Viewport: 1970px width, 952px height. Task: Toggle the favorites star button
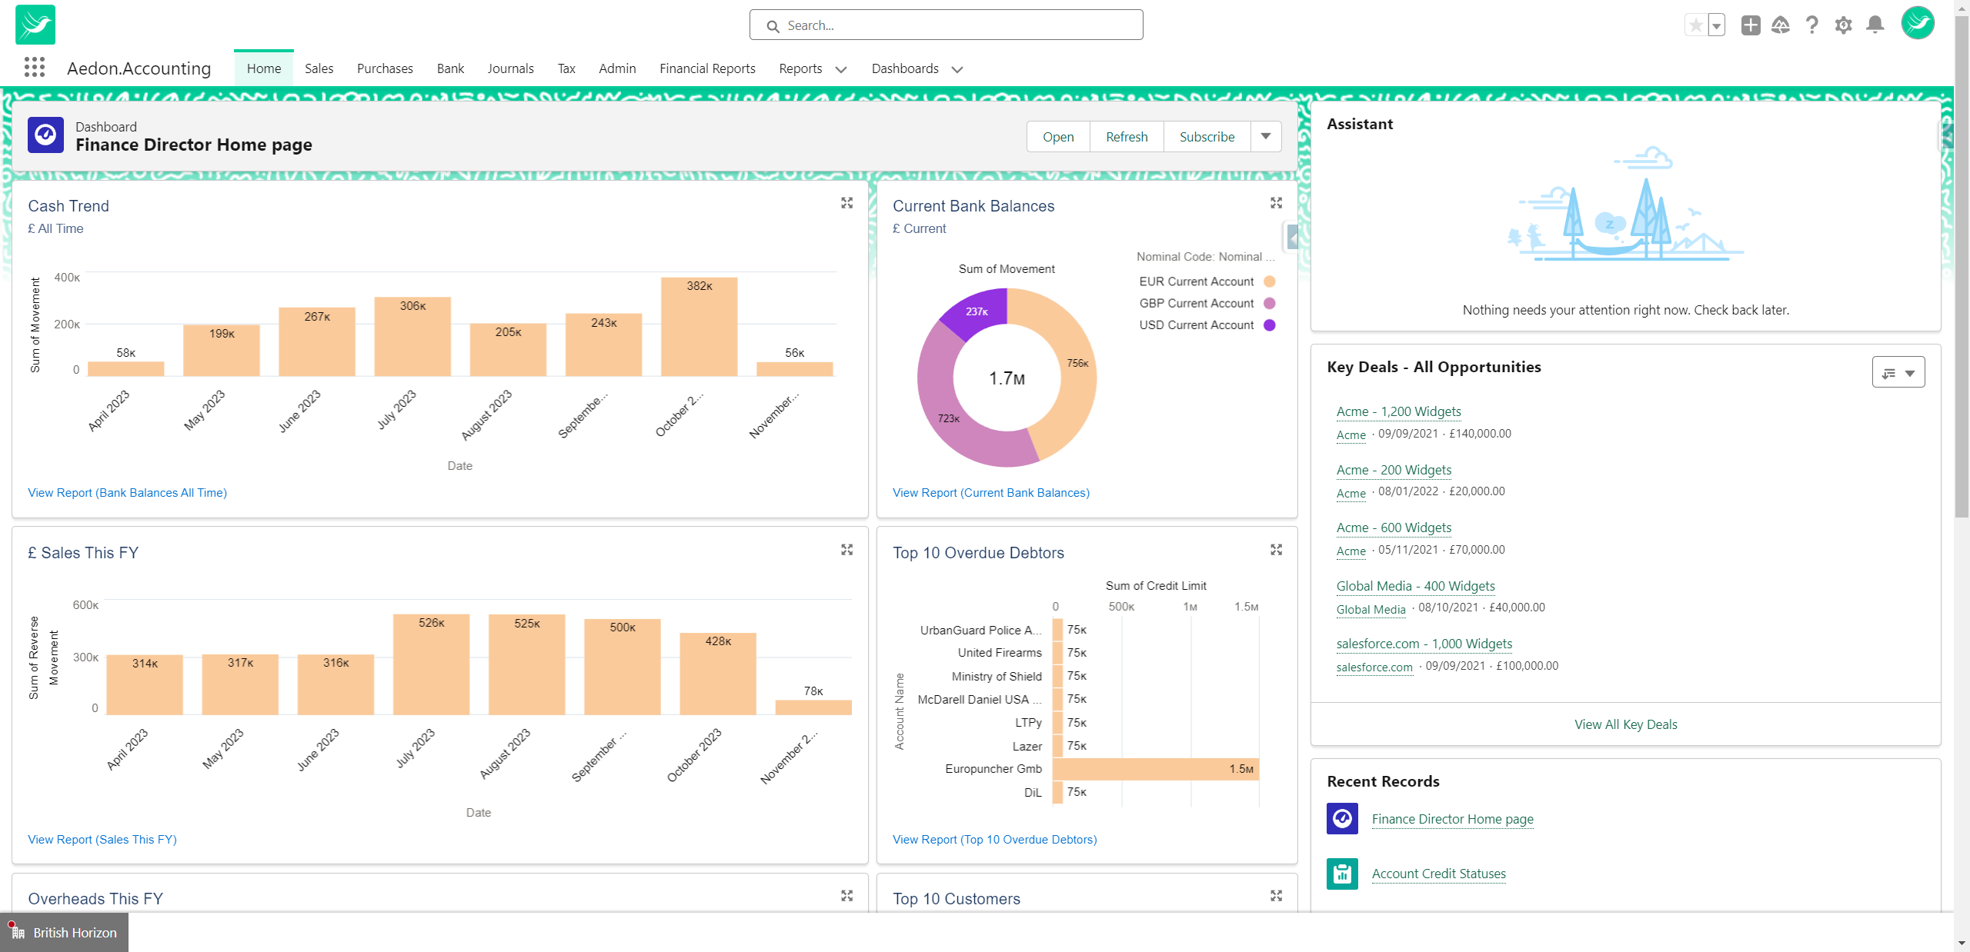(1695, 25)
